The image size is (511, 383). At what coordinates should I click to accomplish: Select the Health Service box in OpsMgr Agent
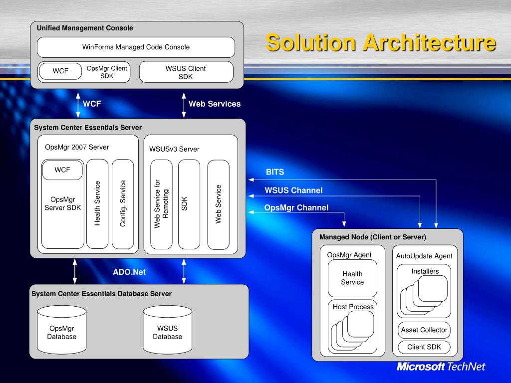tap(352, 278)
